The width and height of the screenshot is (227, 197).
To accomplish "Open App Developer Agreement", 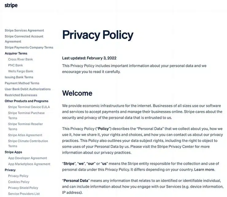I will (x=28, y=158).
